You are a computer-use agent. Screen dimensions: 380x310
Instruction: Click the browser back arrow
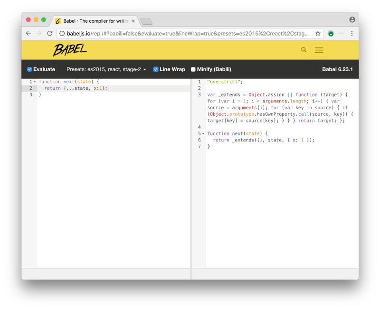tap(28, 33)
